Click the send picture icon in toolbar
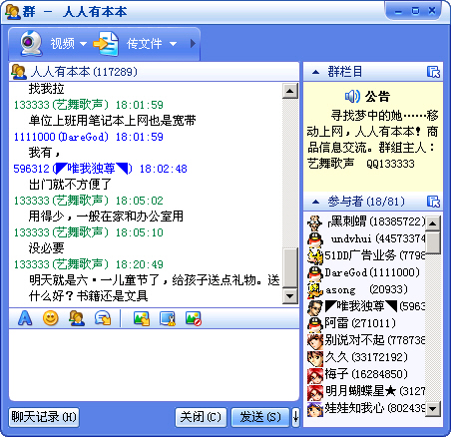Screen dimensions: 451x437 (142, 318)
